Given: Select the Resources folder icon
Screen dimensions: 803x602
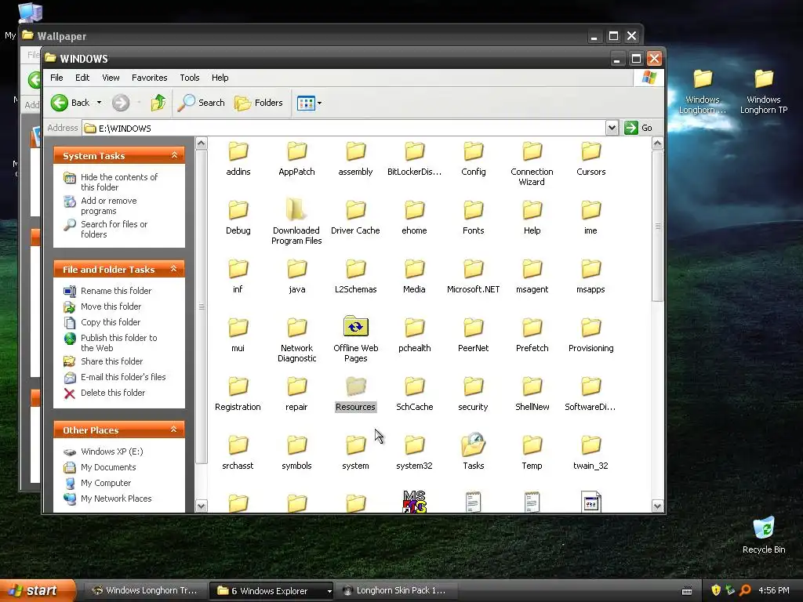Looking at the screenshot, I should [x=356, y=386].
